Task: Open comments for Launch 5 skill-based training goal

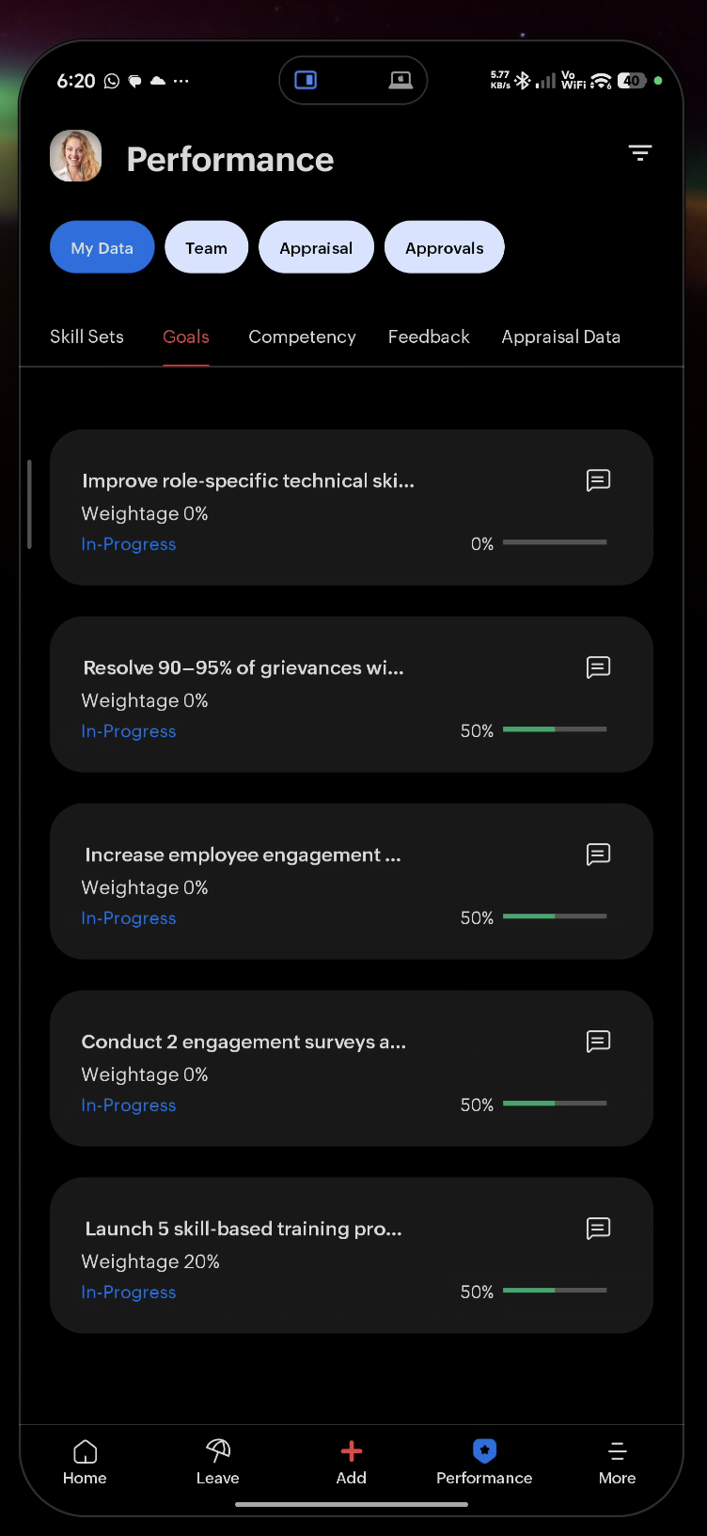Action: [x=598, y=1229]
